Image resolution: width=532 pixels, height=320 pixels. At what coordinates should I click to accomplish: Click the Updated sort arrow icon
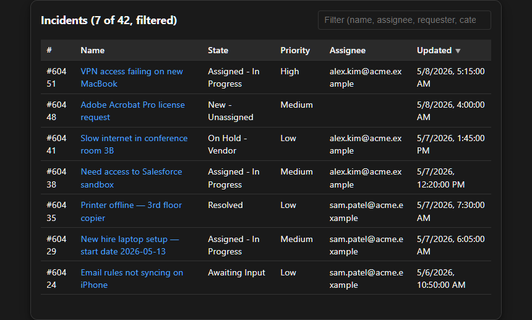[x=458, y=51]
